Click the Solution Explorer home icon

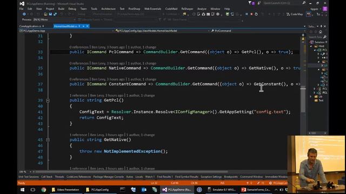click(x=321, y=32)
